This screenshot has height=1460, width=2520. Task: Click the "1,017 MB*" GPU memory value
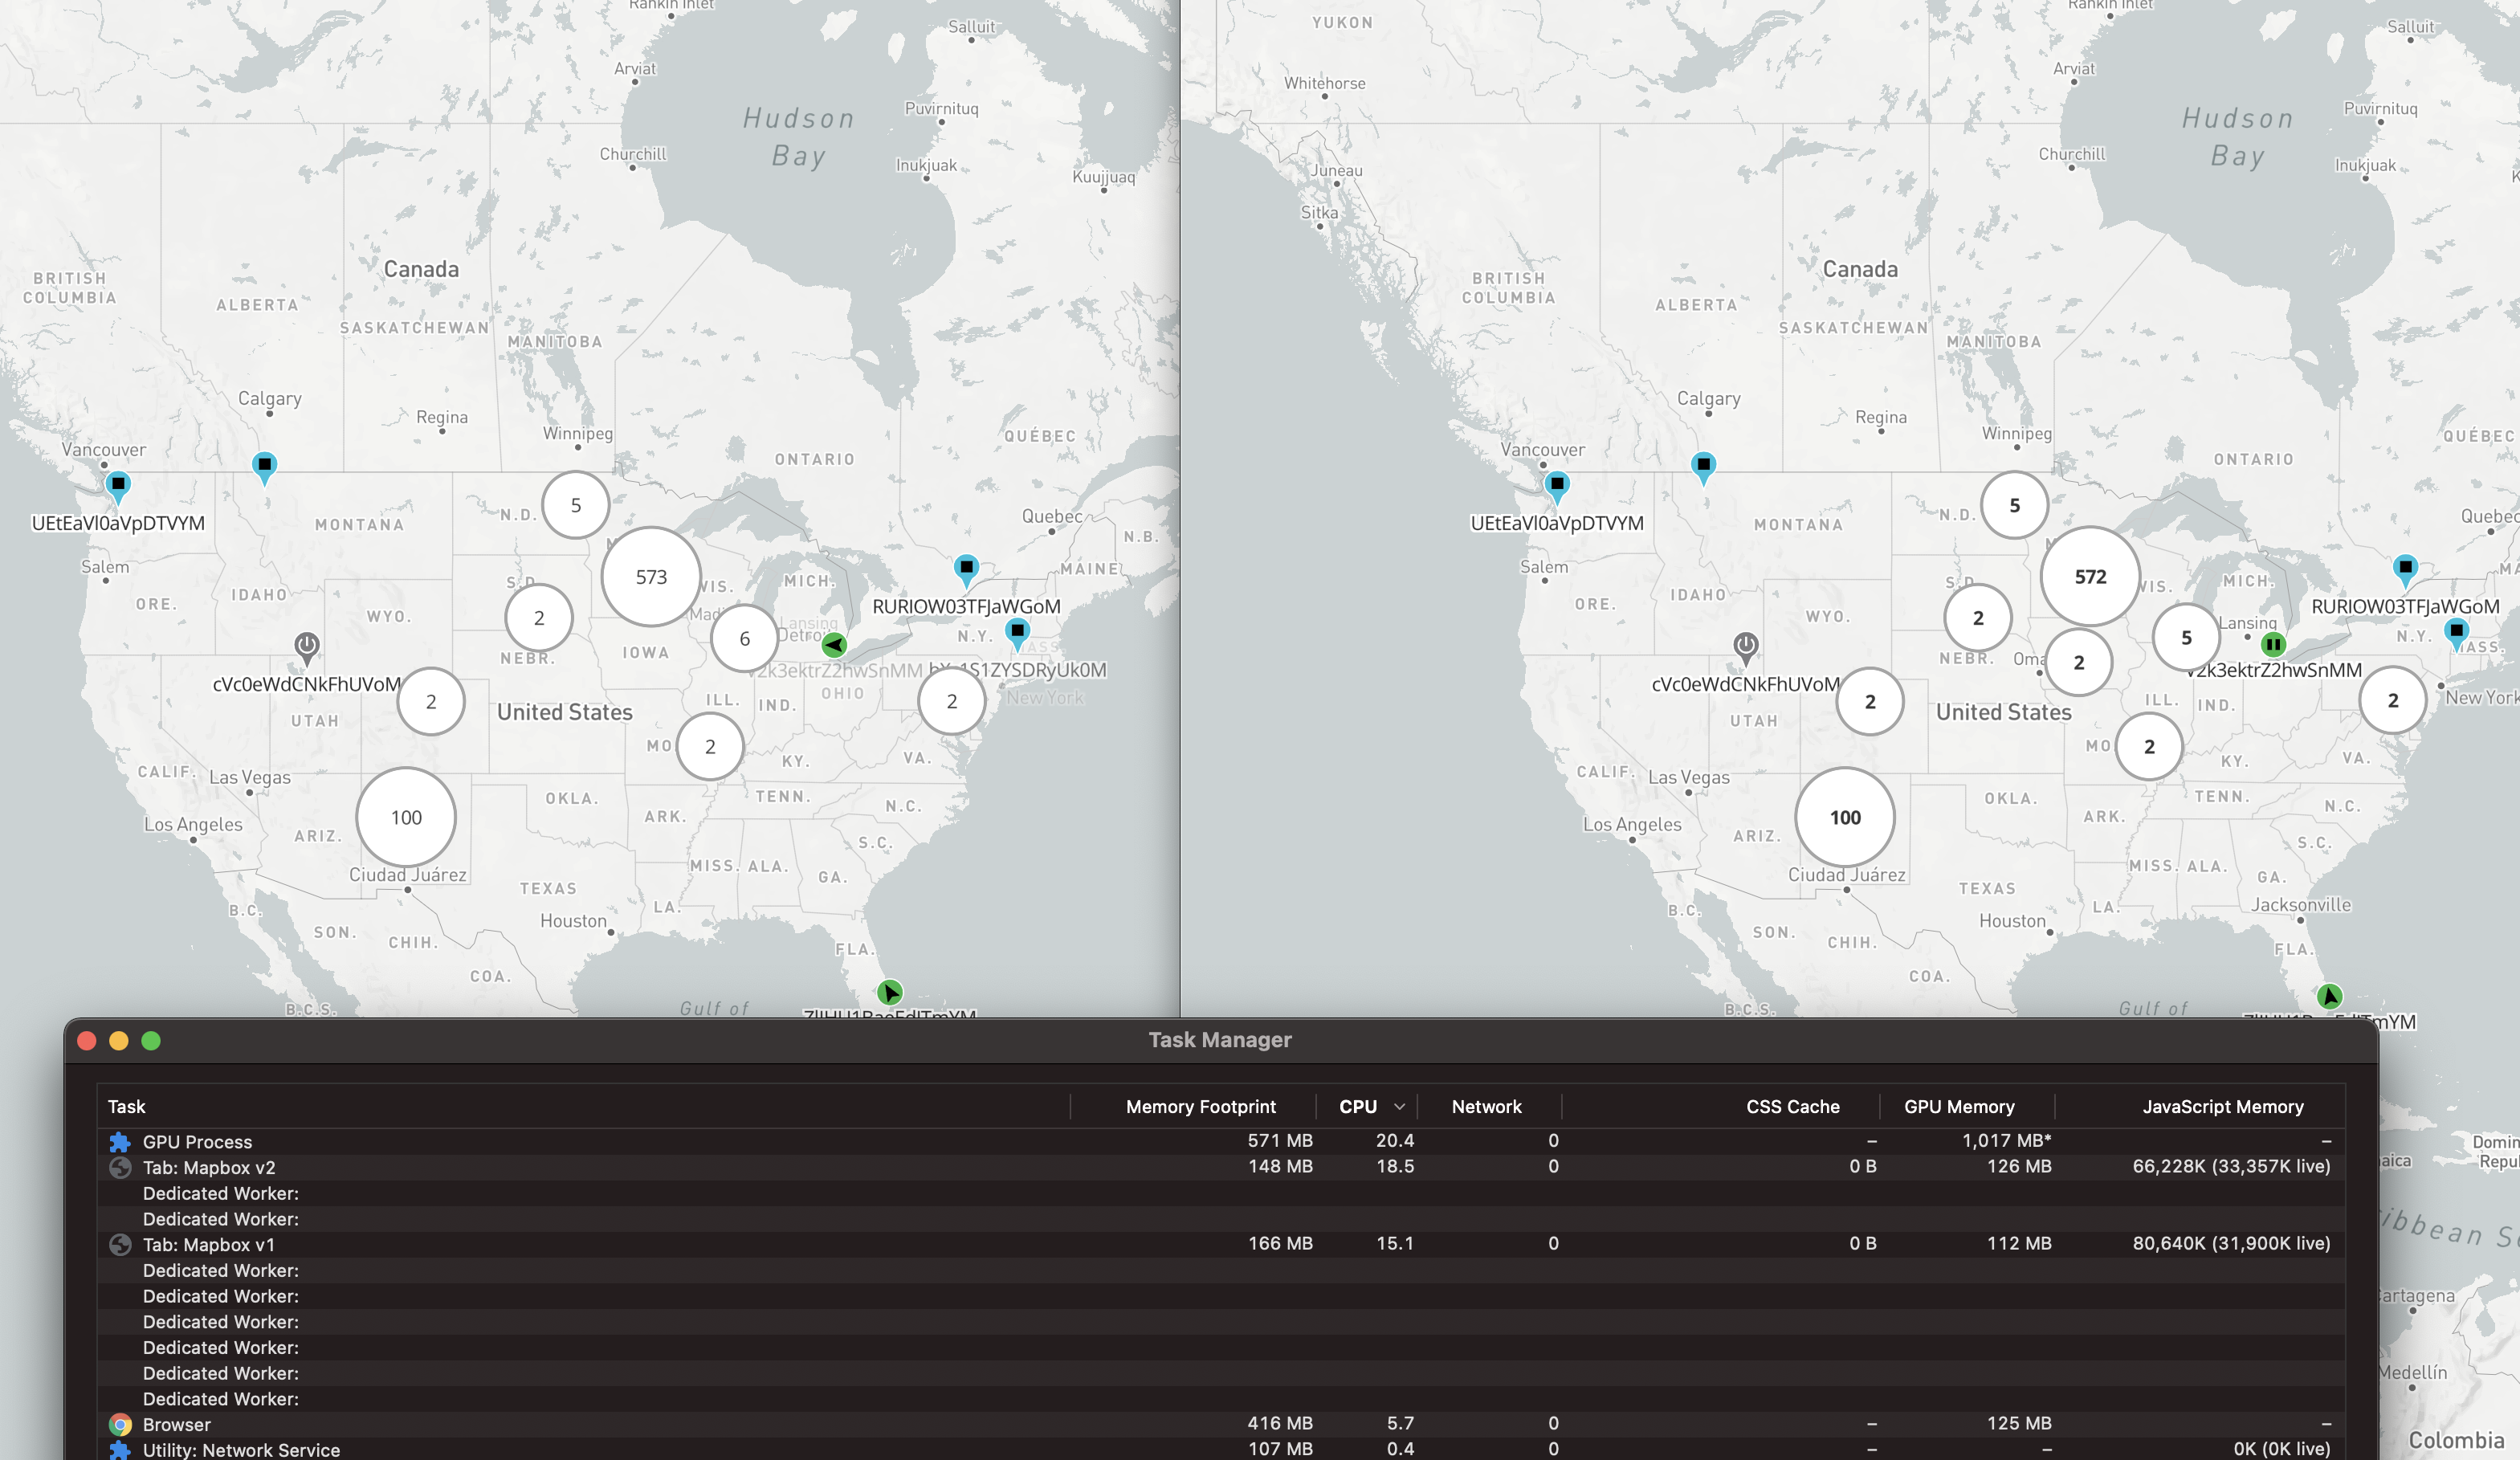coord(2006,1141)
